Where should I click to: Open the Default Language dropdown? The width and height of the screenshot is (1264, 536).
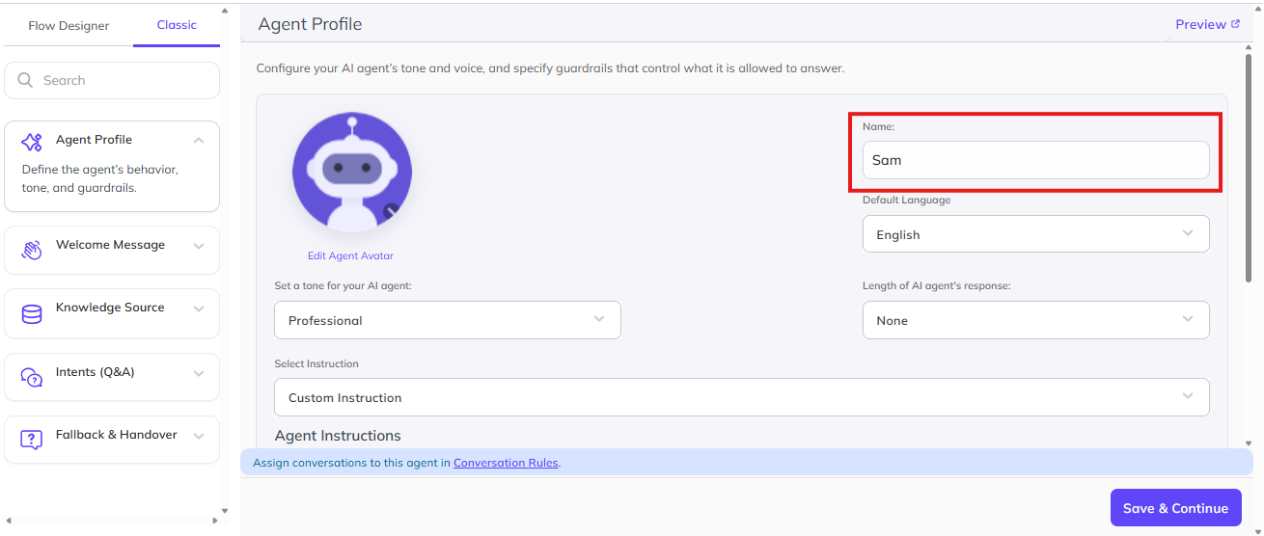[1035, 234]
